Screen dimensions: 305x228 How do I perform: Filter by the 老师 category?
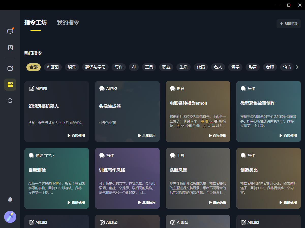(270, 67)
